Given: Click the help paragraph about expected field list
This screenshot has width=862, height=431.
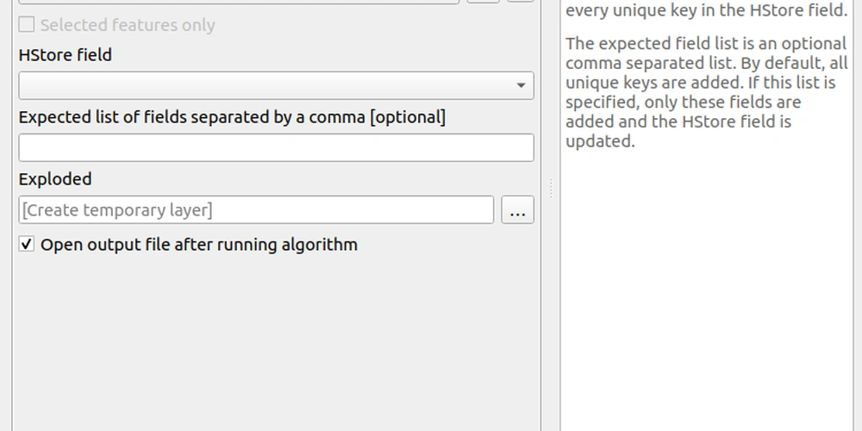Looking at the screenshot, I should [707, 92].
